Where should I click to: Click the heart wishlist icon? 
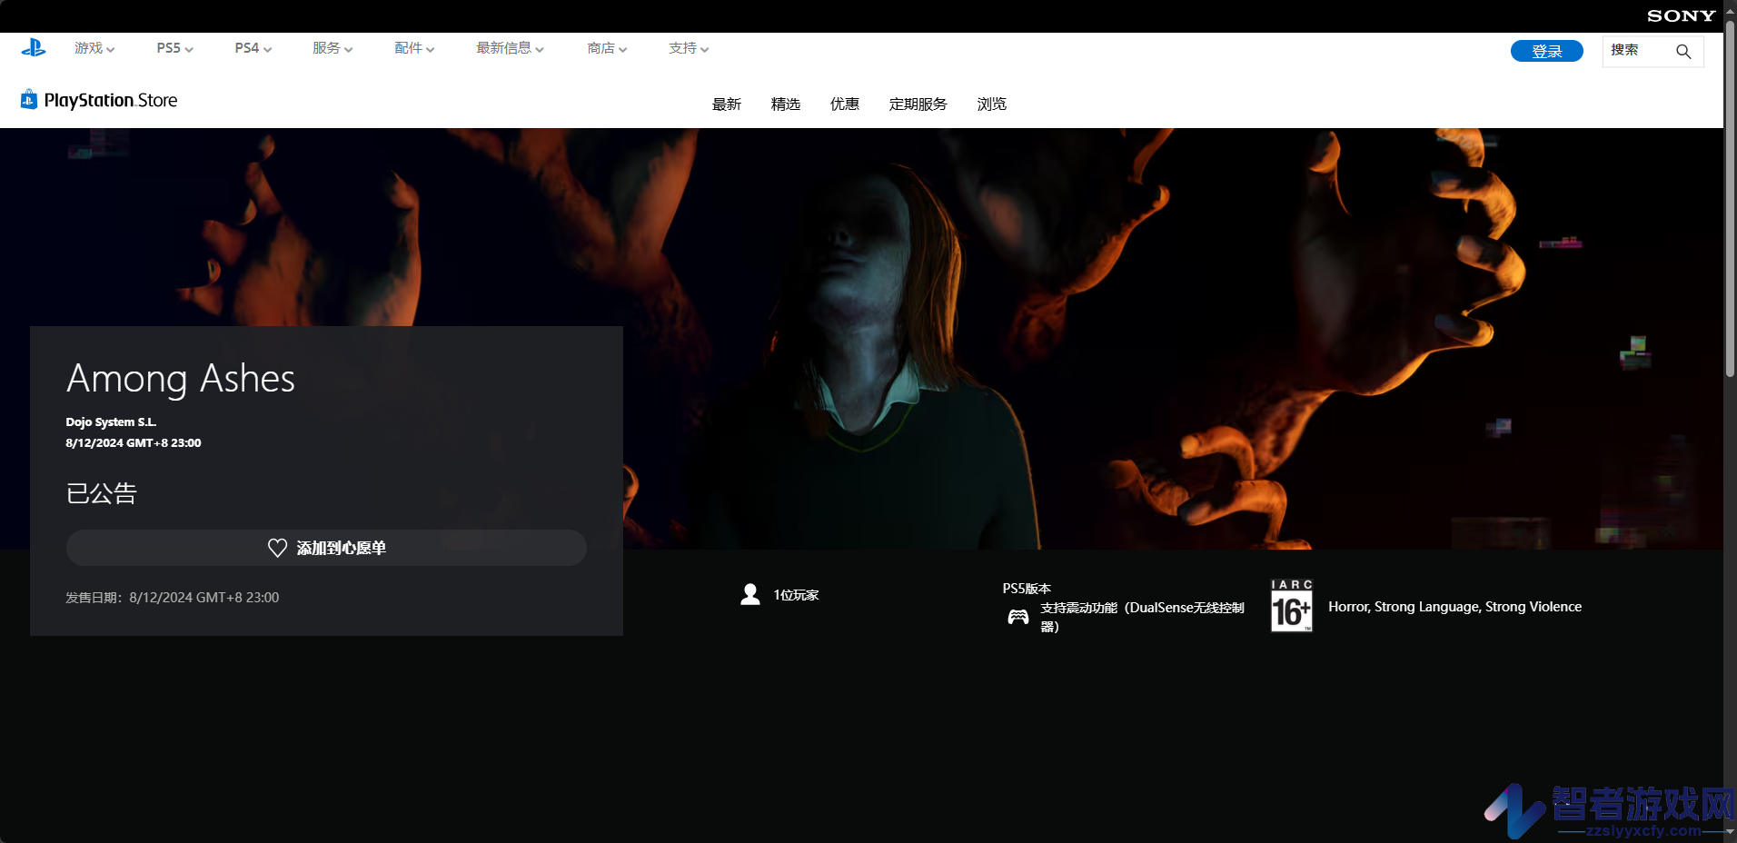click(x=277, y=548)
